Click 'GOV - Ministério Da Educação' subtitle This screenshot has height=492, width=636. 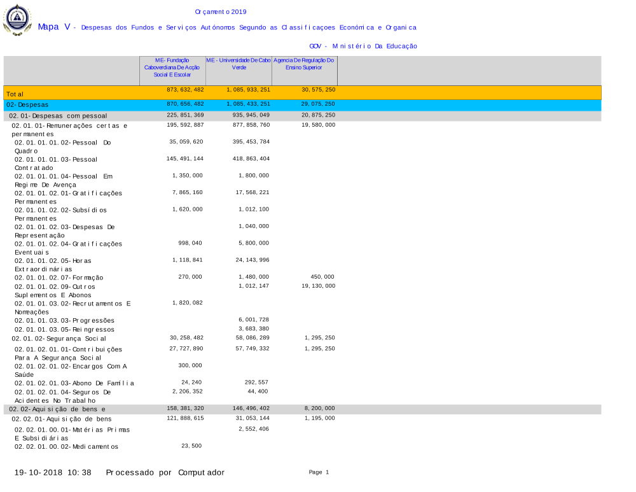[363, 46]
